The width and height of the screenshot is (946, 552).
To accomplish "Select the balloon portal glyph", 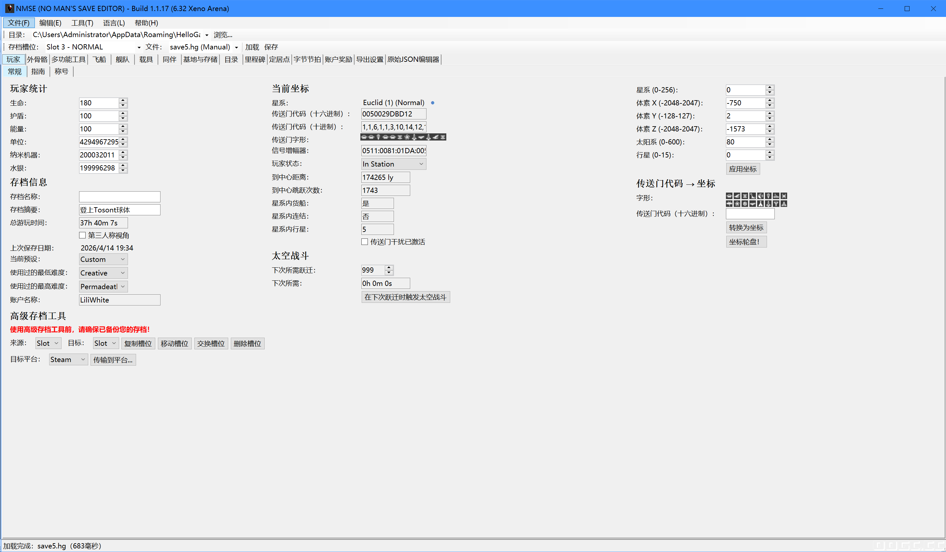I will click(x=769, y=196).
